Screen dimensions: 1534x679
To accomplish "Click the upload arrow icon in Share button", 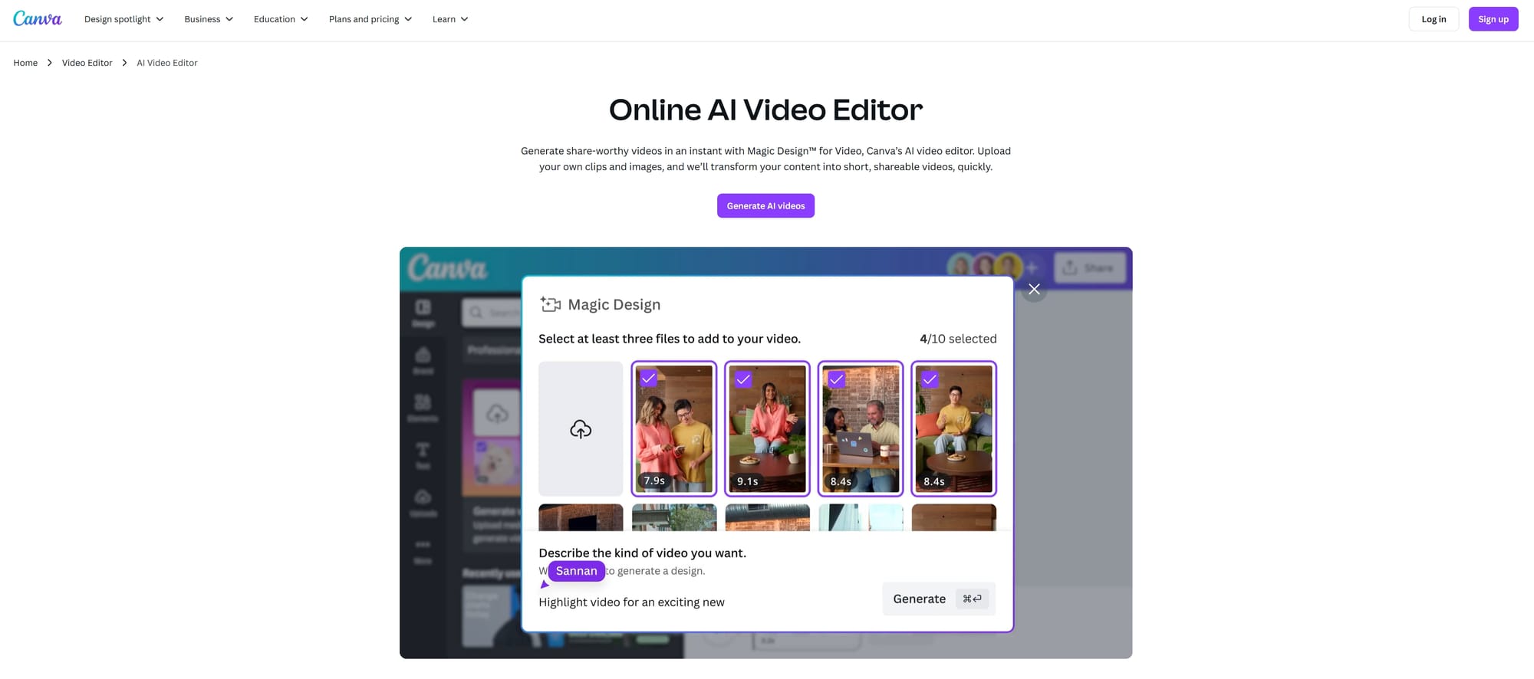I will click(1070, 267).
